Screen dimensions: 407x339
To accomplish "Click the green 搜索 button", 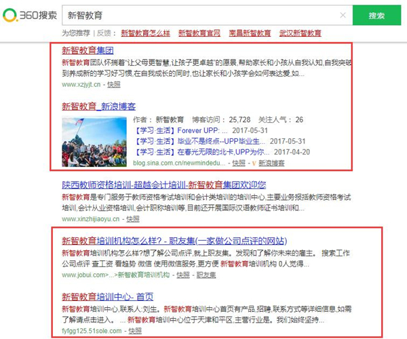I will pos(376,16).
